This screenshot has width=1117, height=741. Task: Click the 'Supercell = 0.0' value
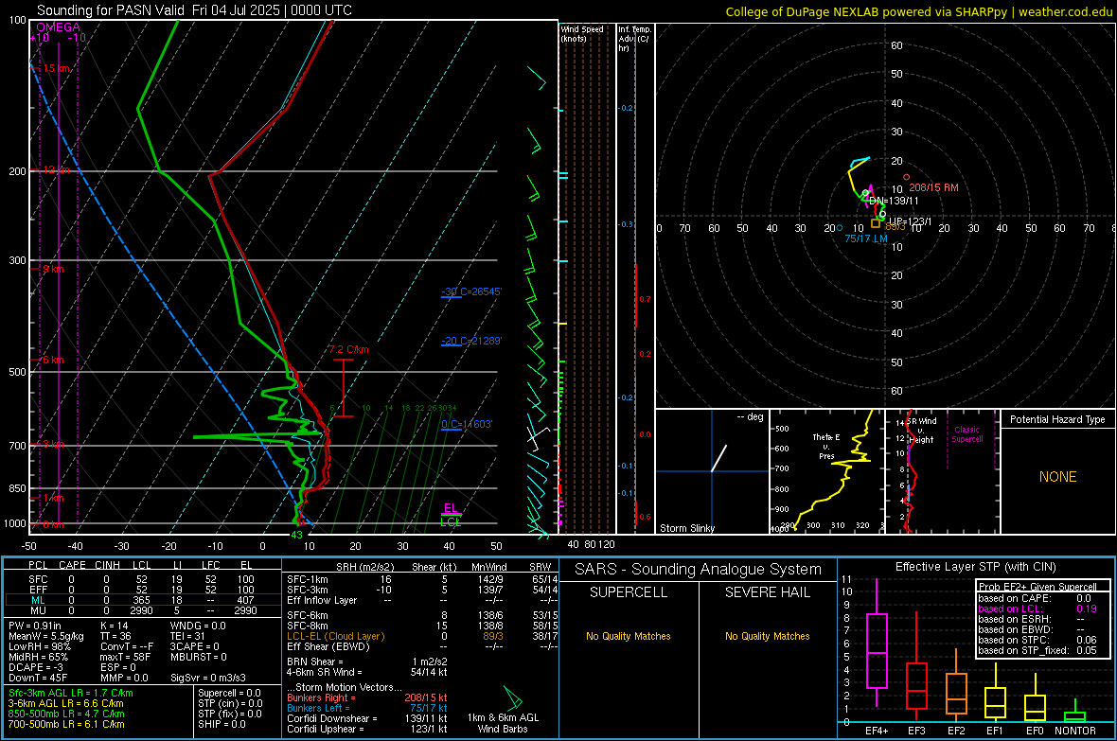tap(229, 693)
